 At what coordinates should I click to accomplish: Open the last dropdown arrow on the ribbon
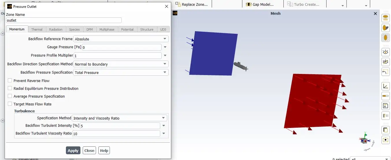click(366, 5)
